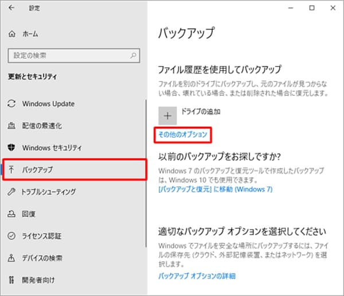Screen dimensions: 344x296
Task: Open その他のオプション link
Action: click(183, 134)
